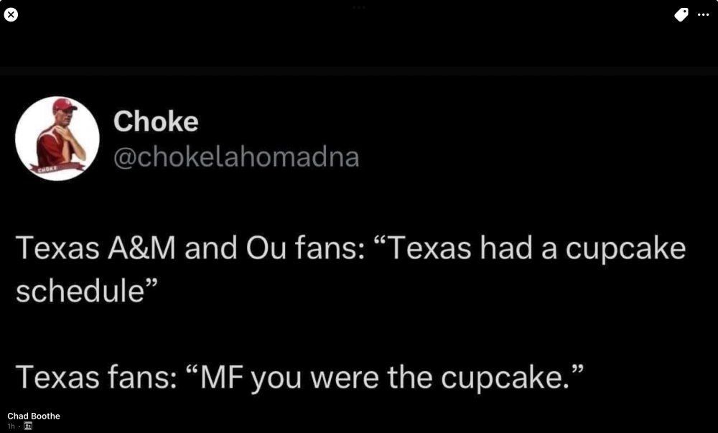Click the friends audience icon beside 1h
The height and width of the screenshot is (433, 718).
click(x=29, y=426)
